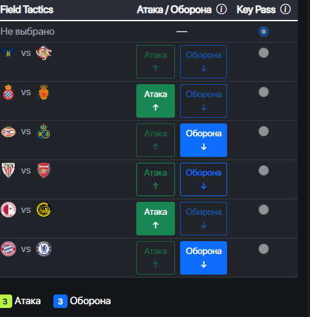
Task: Open the Атака / Оборона info icon
Action: click(x=221, y=10)
